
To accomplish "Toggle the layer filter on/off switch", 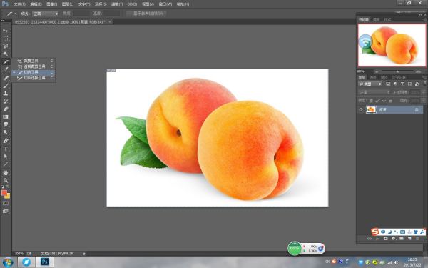I will click(424, 83).
